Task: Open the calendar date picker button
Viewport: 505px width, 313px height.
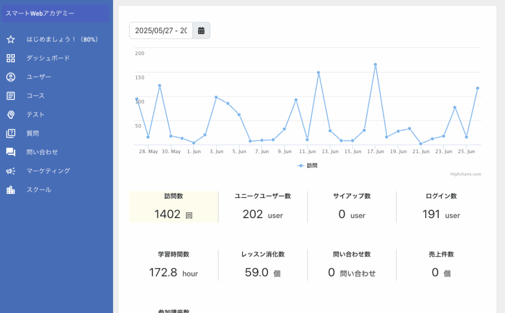Action: coord(201,31)
